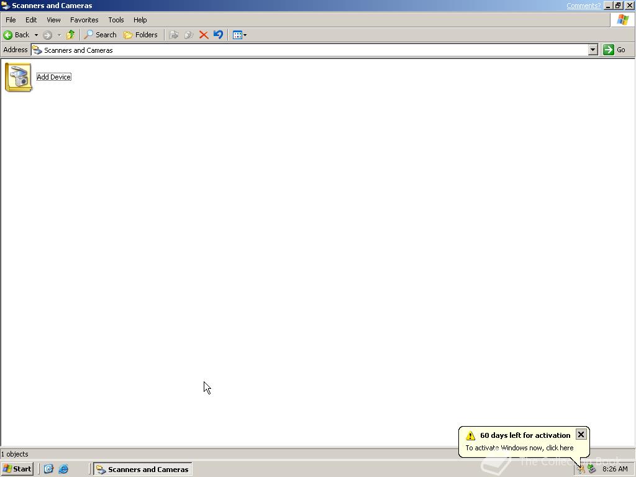Launch Internet Explorer from quick launch
This screenshot has height=477, width=636.
[x=64, y=469]
